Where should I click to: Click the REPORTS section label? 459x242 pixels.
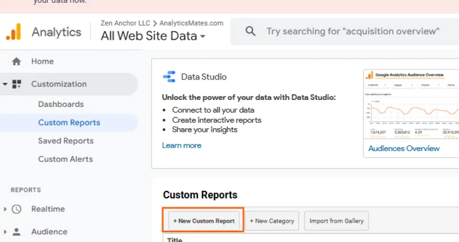point(26,190)
